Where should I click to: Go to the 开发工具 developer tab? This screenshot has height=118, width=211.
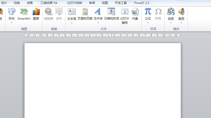click(121, 3)
